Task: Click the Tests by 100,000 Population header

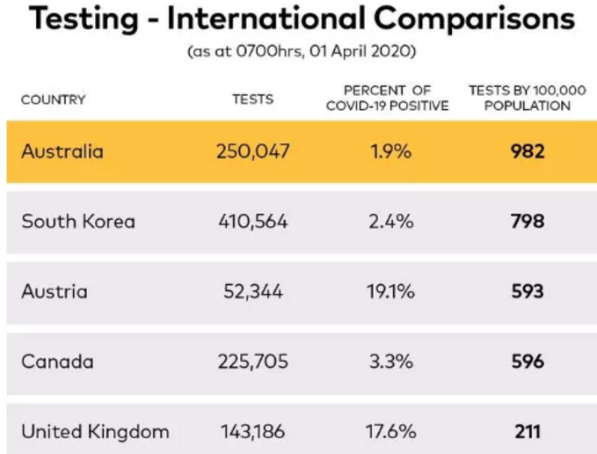Action: click(x=528, y=99)
